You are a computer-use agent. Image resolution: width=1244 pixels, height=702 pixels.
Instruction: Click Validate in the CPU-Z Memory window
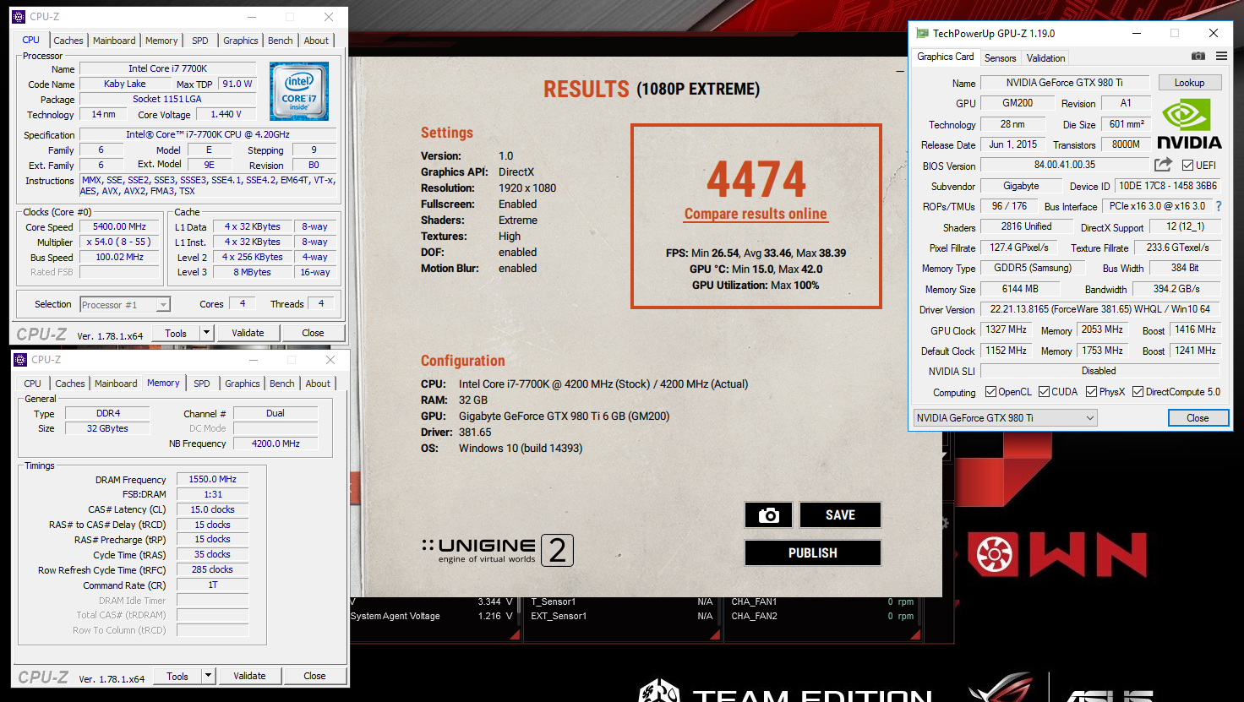tap(249, 676)
